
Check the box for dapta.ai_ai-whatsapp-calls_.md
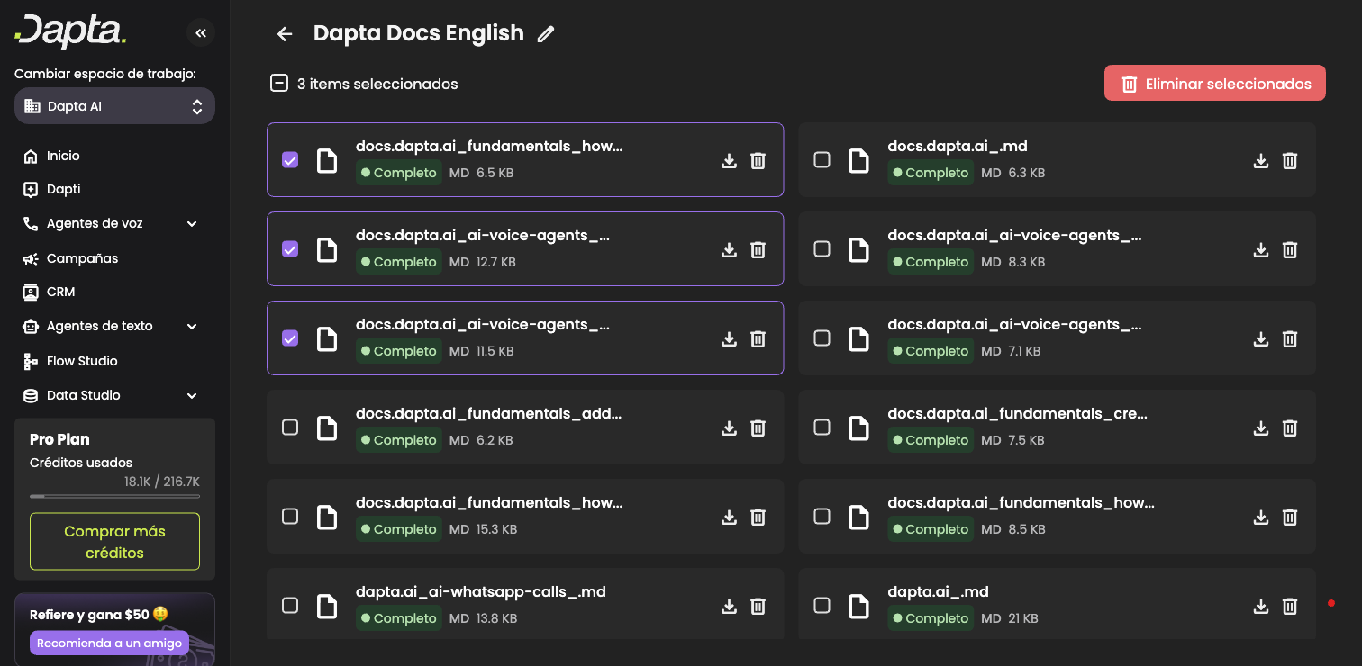point(290,605)
